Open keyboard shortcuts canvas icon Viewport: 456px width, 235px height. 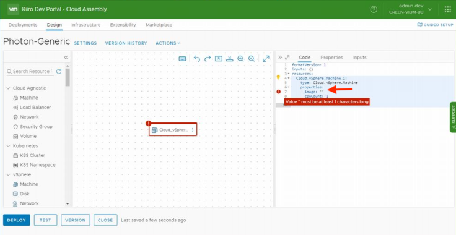(182, 59)
